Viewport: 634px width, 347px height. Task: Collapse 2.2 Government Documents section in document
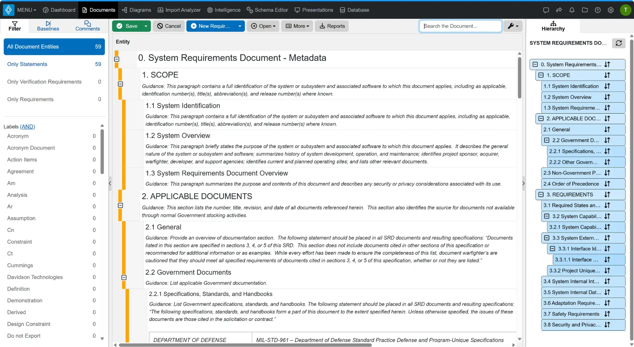click(124, 278)
